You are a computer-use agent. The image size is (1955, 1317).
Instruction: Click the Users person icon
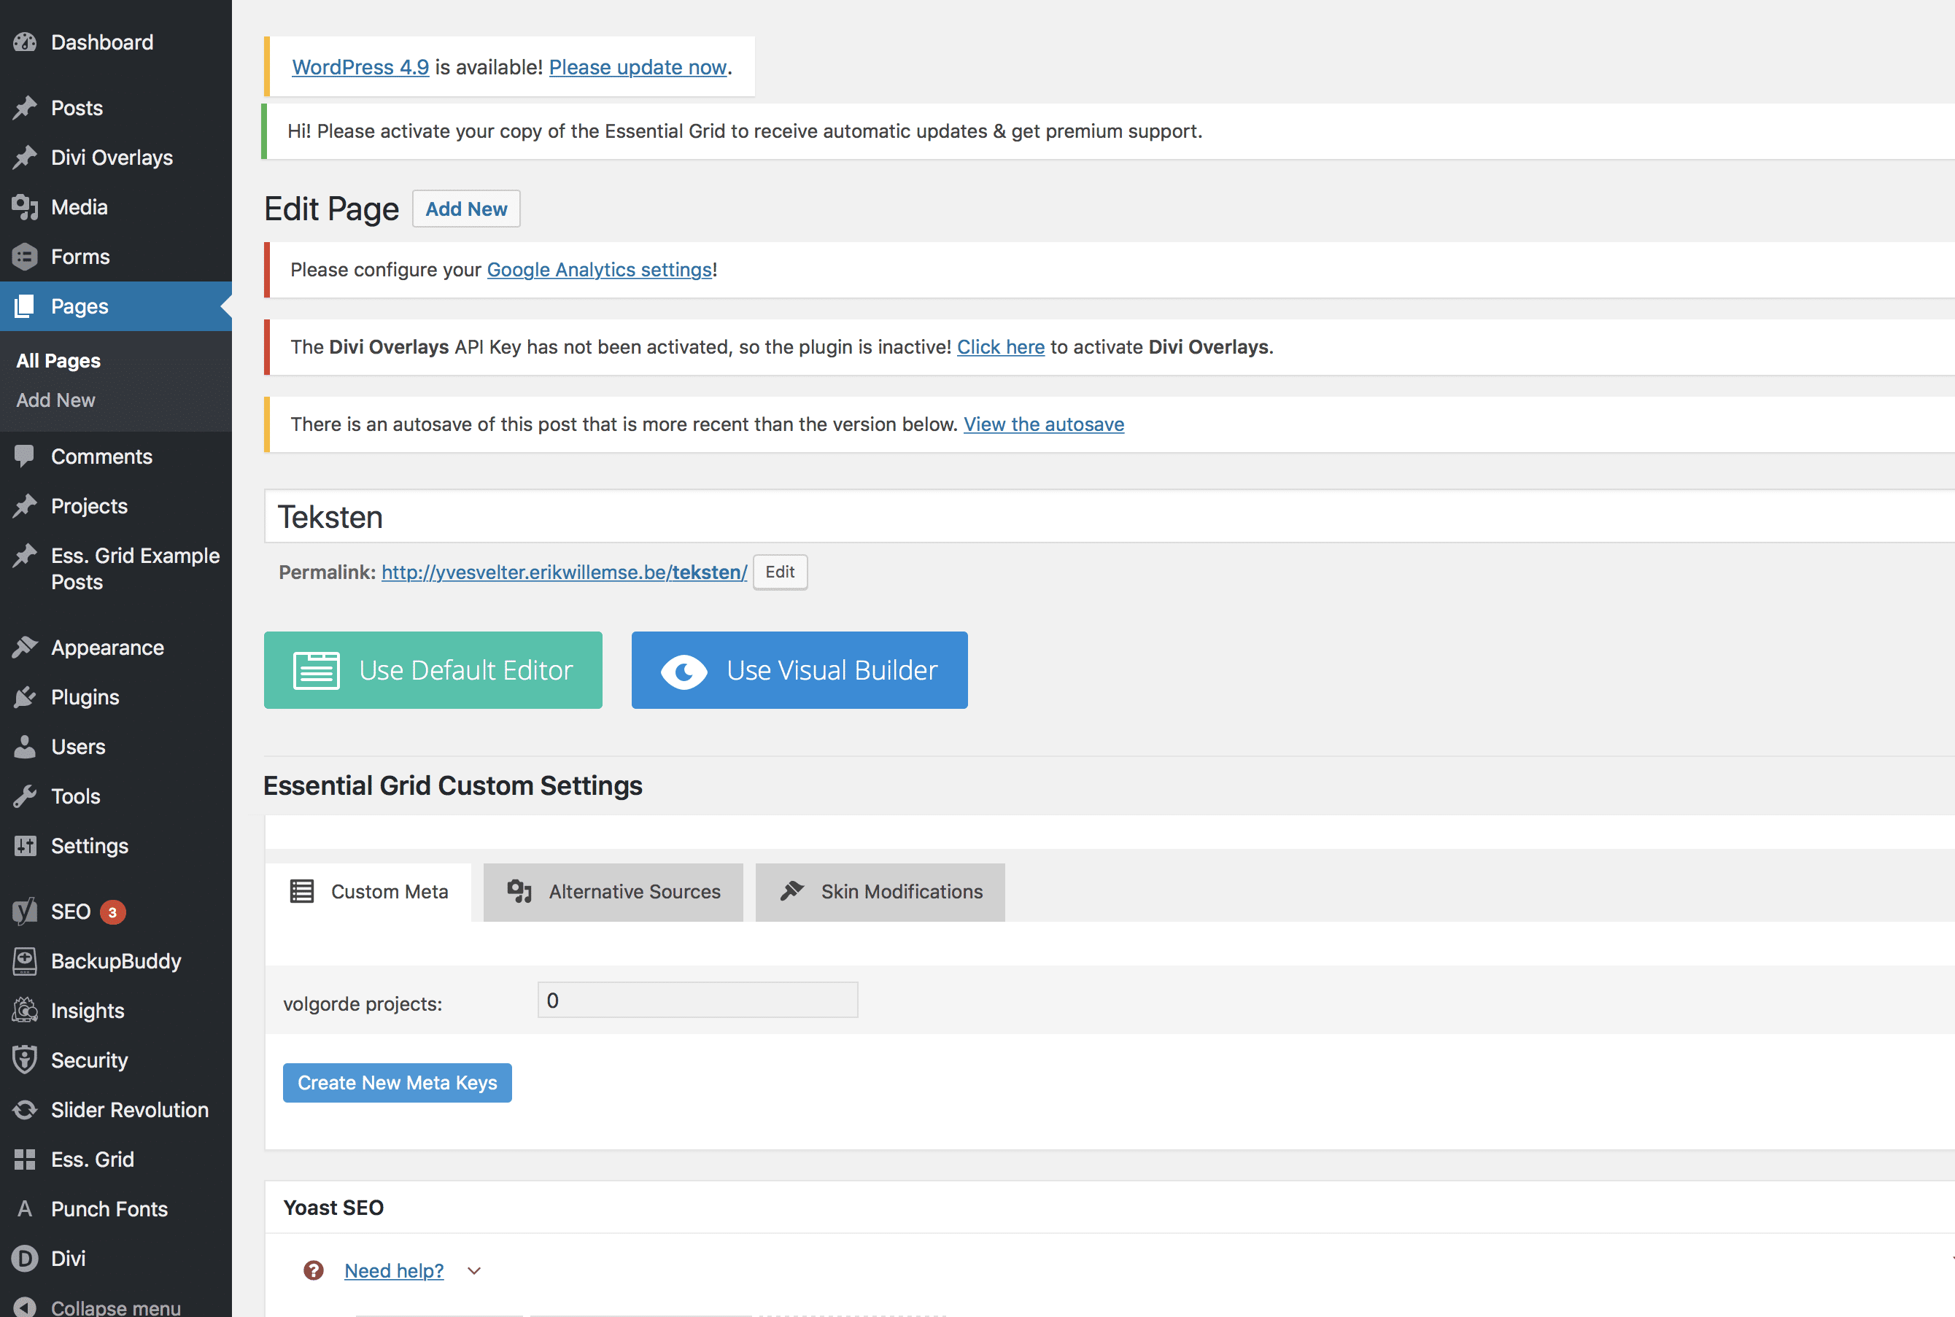[x=26, y=747]
